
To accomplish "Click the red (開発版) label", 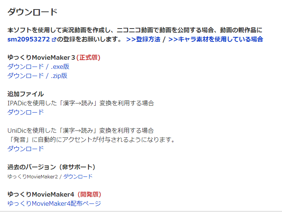I will [x=90, y=194].
